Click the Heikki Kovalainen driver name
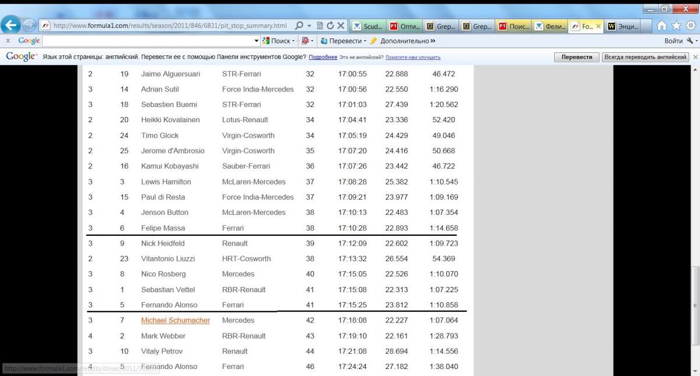Screen dimensions: 700x376 point(170,120)
